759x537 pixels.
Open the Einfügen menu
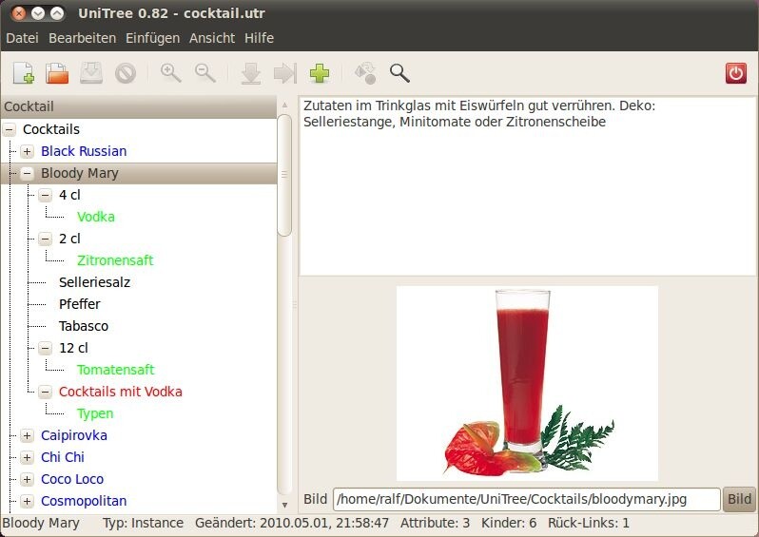pos(152,38)
